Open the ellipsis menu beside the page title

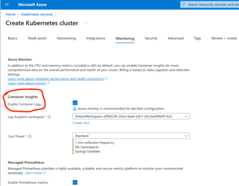click(86, 23)
